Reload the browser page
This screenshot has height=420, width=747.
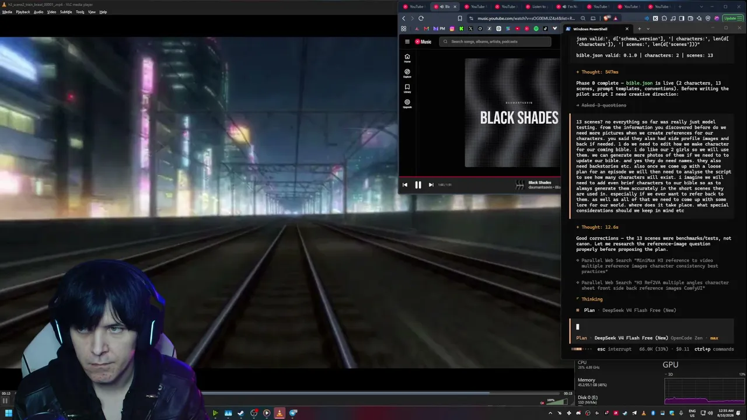point(421,18)
